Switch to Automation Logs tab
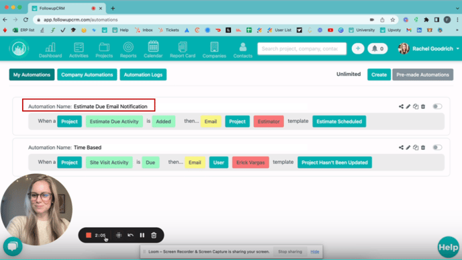The image size is (462, 260). [x=143, y=75]
